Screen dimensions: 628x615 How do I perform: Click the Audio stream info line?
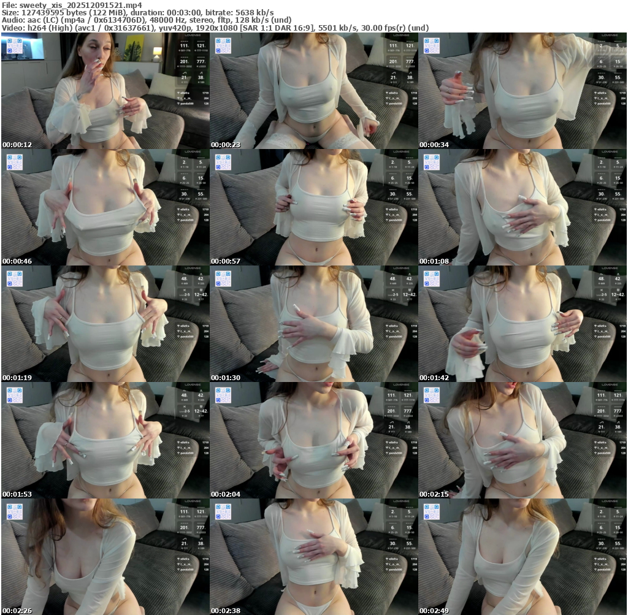147,20
